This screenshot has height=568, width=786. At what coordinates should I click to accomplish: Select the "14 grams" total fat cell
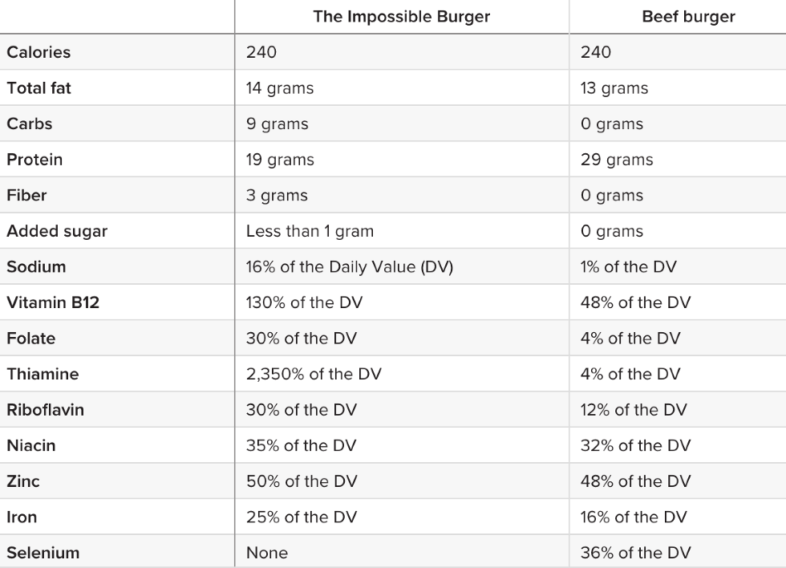pyautogui.click(x=280, y=88)
